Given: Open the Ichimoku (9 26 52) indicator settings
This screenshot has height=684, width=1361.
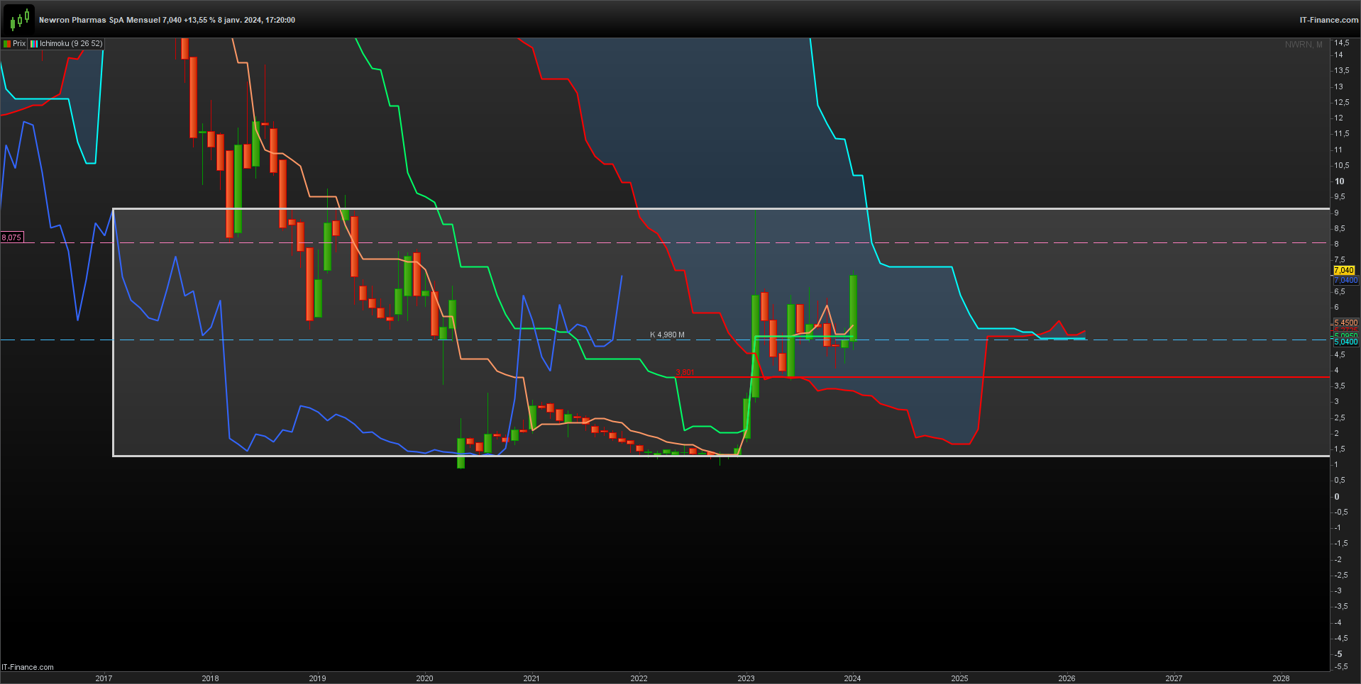Looking at the screenshot, I should point(71,44).
